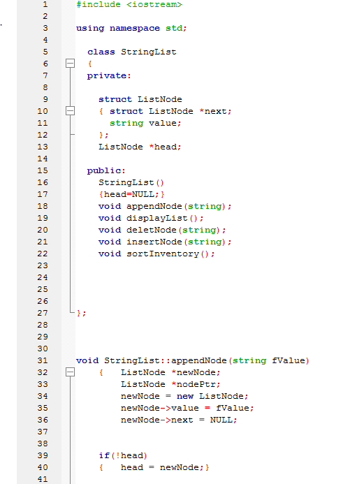
Task: Click the StringList class name
Action: click(x=149, y=52)
